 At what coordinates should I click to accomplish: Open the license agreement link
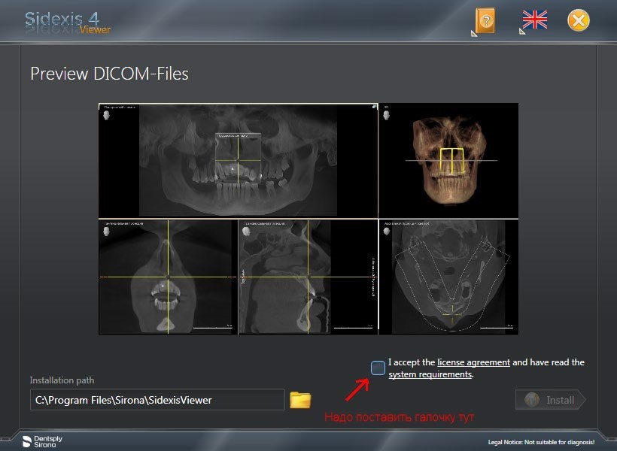pos(473,362)
